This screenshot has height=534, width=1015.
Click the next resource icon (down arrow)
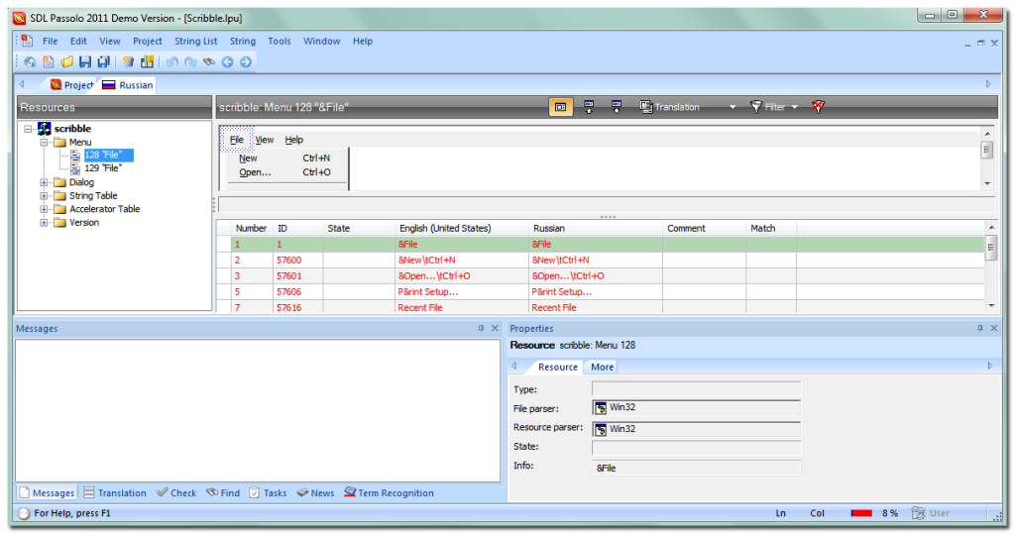[617, 107]
